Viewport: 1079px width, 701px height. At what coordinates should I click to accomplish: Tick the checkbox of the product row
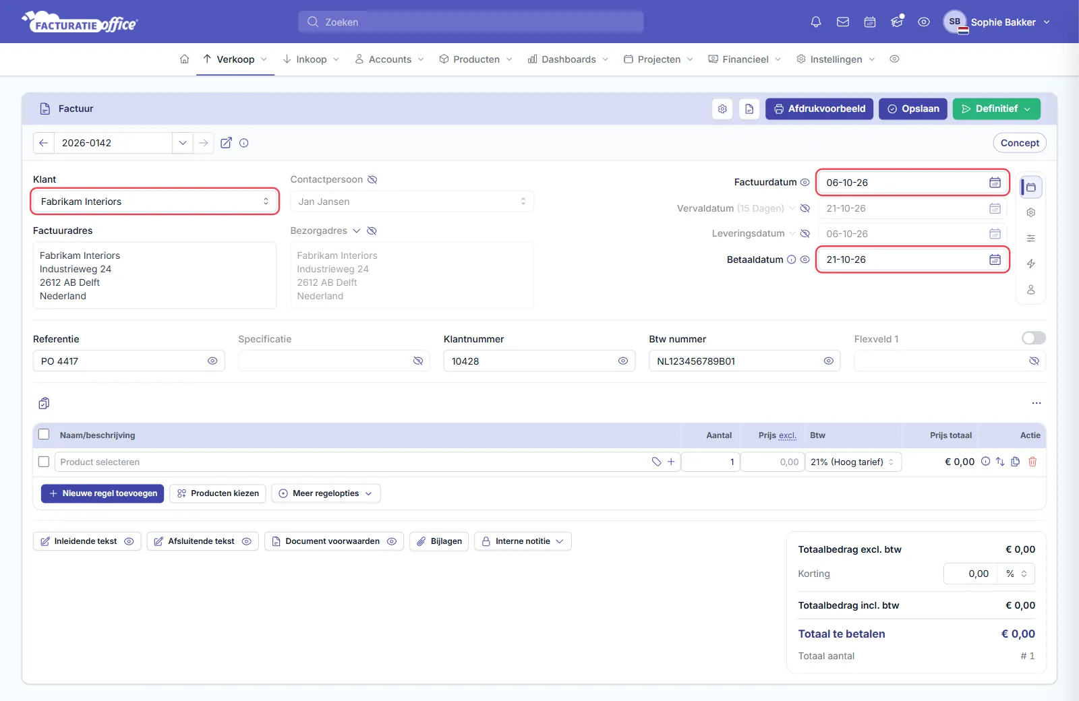click(x=44, y=462)
